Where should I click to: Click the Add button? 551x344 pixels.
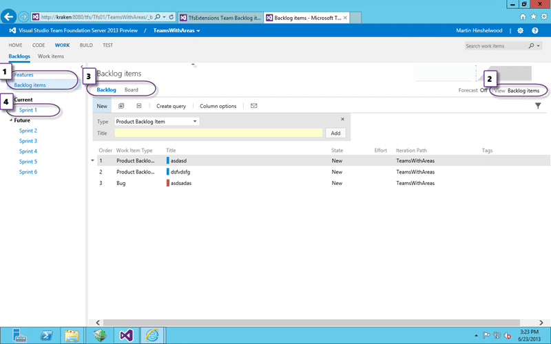point(335,133)
